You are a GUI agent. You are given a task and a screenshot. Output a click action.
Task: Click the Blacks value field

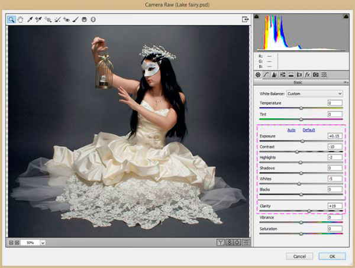point(335,189)
